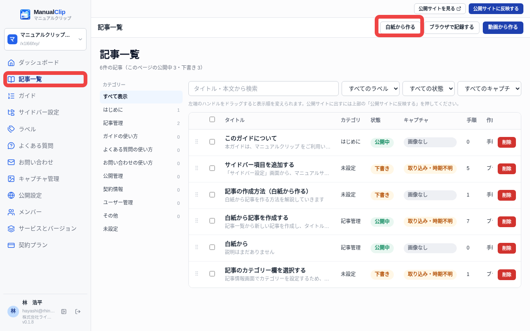Filter by the 記事管理 category
The image size is (530, 331).
coord(141,123)
